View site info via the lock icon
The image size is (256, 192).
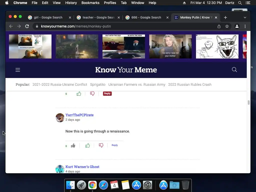coord(37,26)
